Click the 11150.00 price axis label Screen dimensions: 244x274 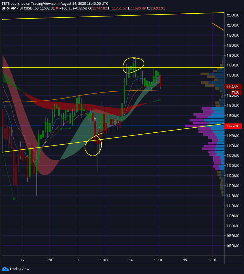coord(233,196)
